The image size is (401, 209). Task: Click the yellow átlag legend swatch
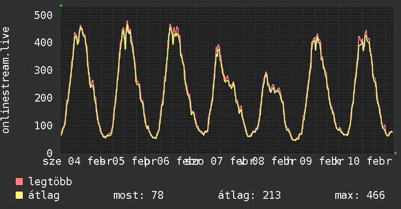point(19,195)
